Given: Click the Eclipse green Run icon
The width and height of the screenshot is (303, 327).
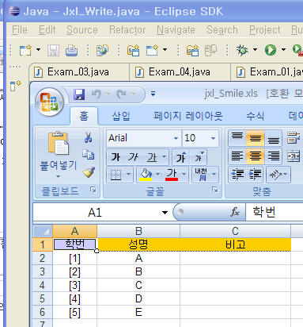Looking at the screenshot, I should tap(271, 50).
